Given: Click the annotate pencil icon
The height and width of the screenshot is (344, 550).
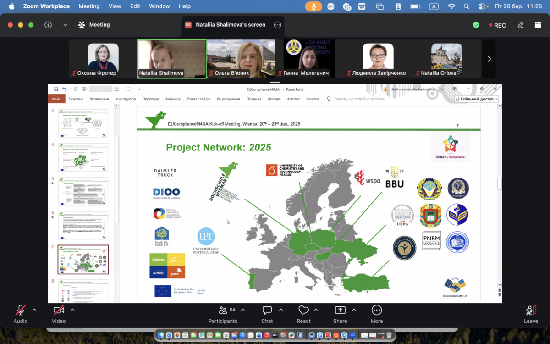Looking at the screenshot, I should click(521, 25).
